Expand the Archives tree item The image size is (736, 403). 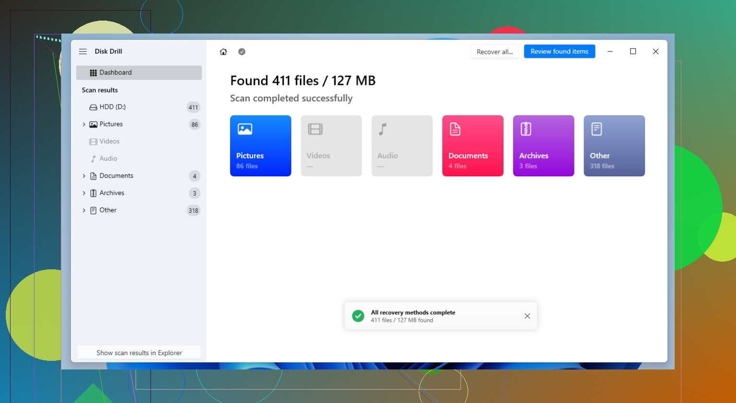(84, 193)
